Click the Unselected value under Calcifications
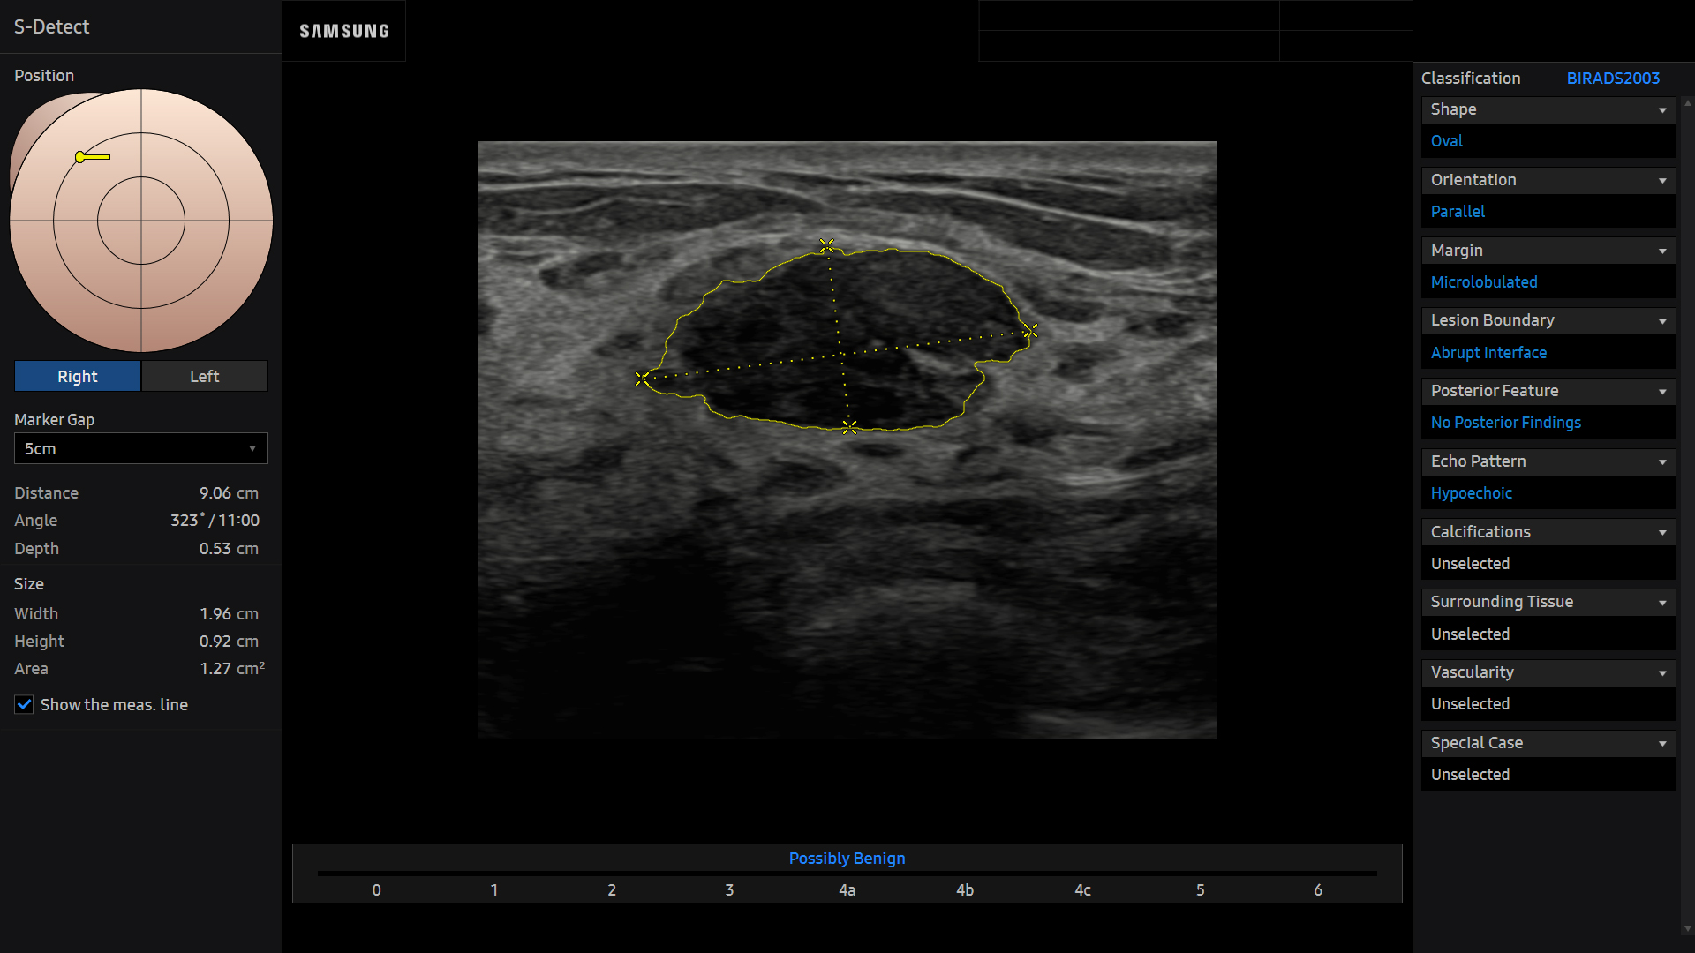This screenshot has height=953, width=1695. coord(1470,564)
